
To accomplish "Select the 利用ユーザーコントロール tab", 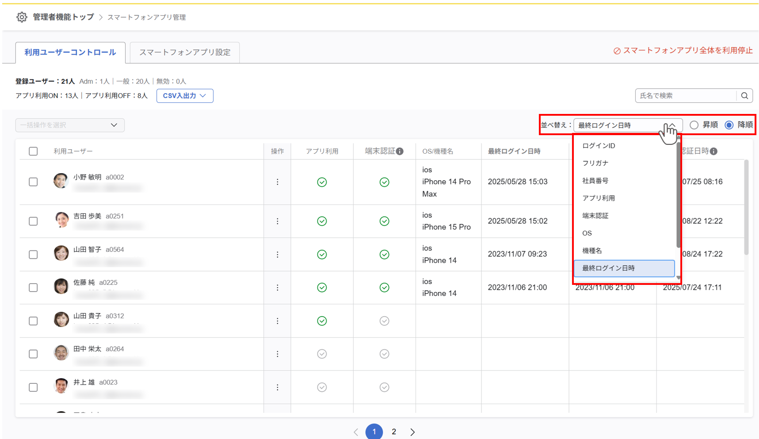I will (x=70, y=53).
